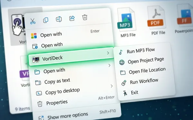Click the Share arrow icon
Viewport: 193px width, 120px height.
(72, 18)
